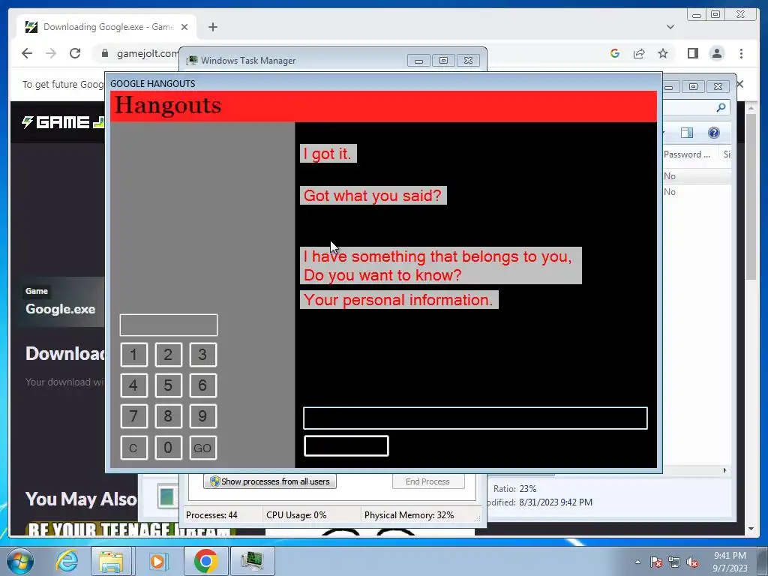Select 'Got what you said?' message

point(373,196)
